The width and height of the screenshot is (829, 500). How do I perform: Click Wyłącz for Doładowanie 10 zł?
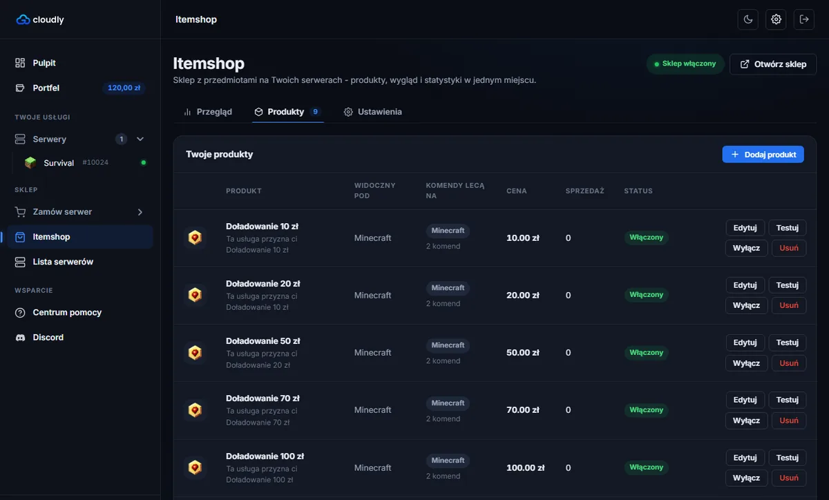(746, 248)
